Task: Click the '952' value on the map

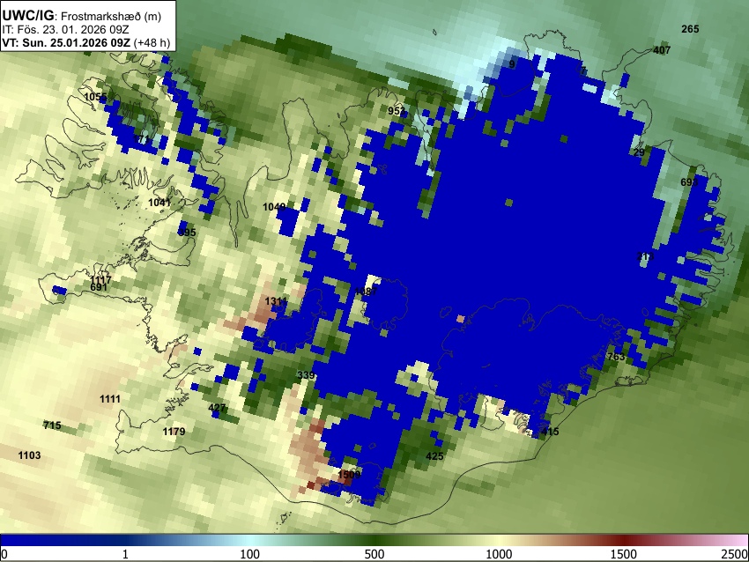Action: [397, 111]
